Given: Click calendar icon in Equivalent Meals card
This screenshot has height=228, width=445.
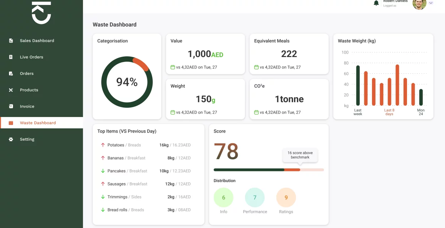Looking at the screenshot, I should [x=256, y=67].
